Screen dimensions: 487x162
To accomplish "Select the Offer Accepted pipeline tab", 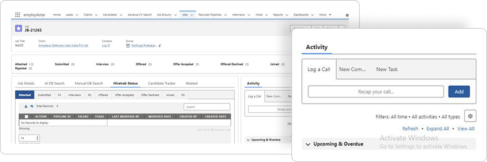I will tap(124, 95).
